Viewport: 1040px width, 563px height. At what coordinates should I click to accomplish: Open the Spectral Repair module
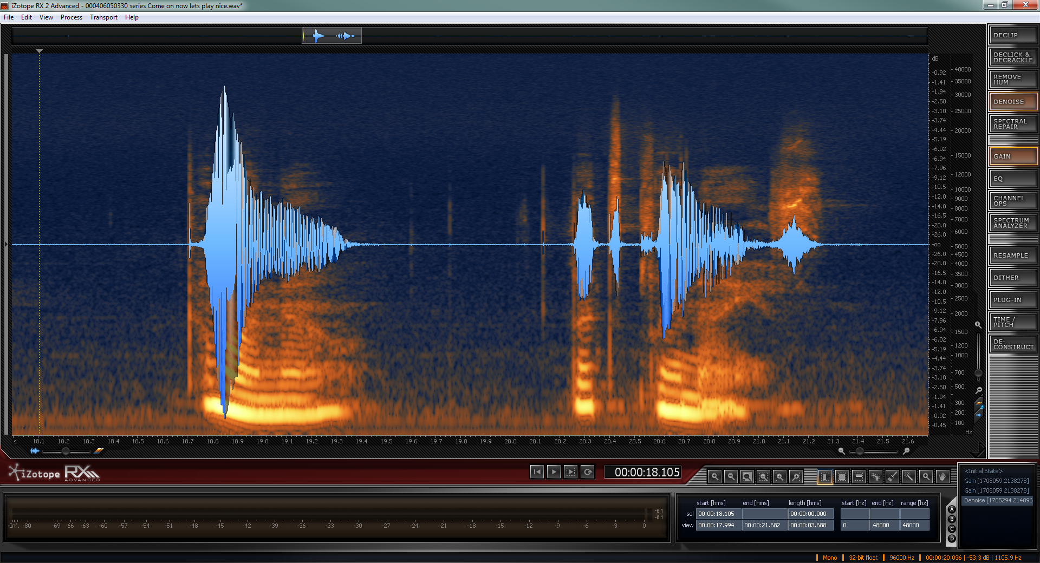1013,124
